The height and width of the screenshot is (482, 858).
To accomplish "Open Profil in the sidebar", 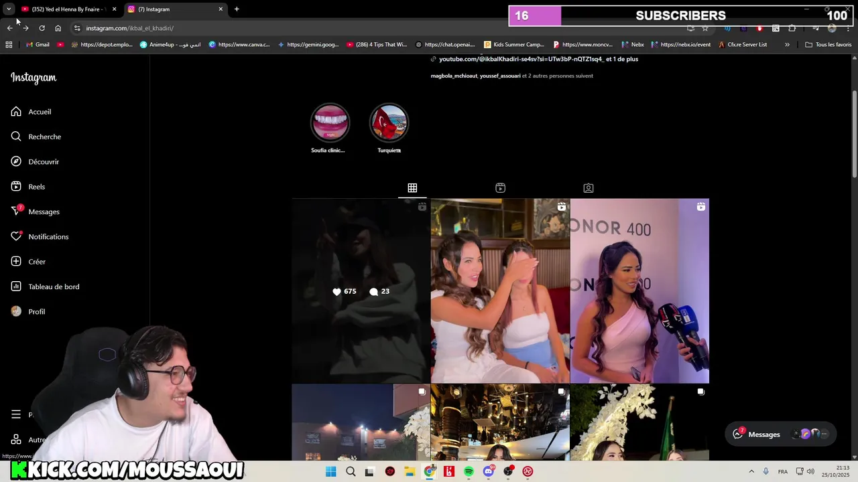I will 27,311.
